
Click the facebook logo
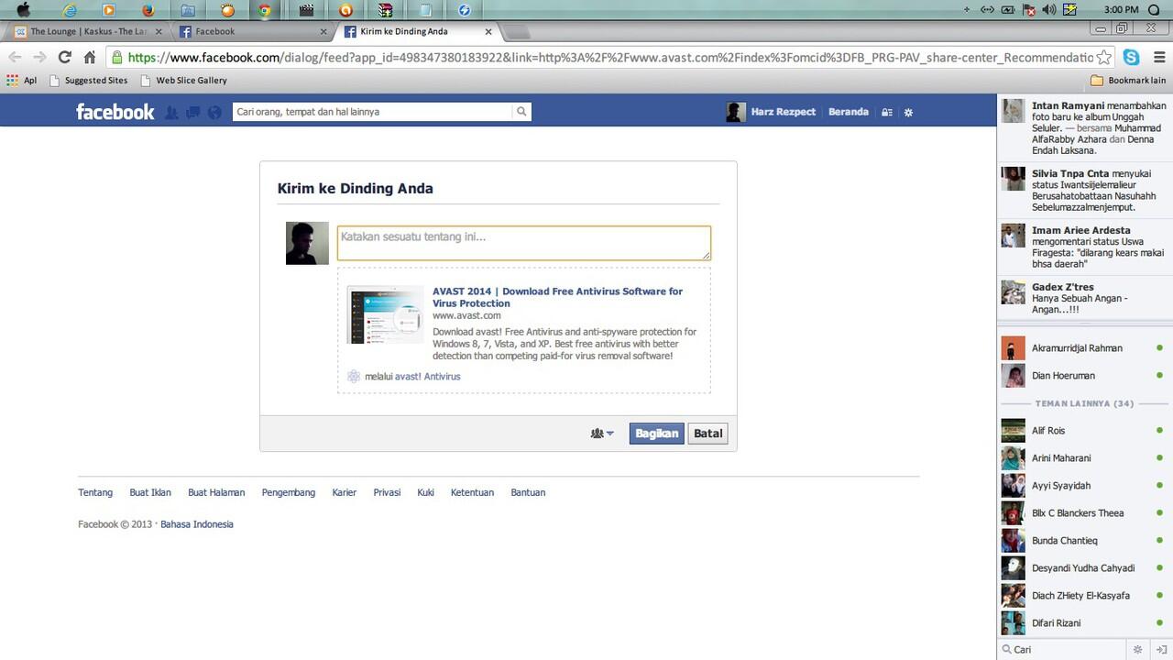tap(115, 112)
